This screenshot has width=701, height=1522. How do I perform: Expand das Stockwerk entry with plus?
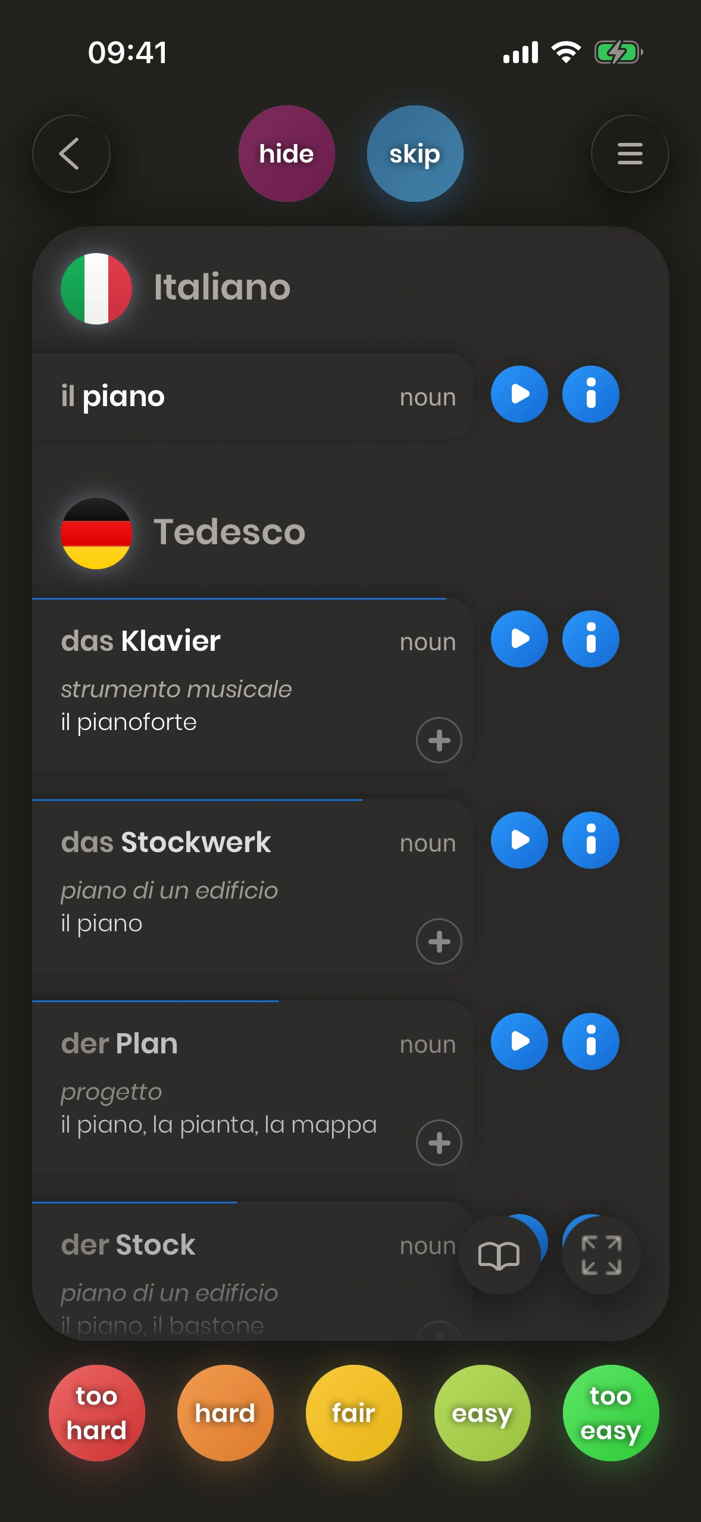pyautogui.click(x=439, y=941)
